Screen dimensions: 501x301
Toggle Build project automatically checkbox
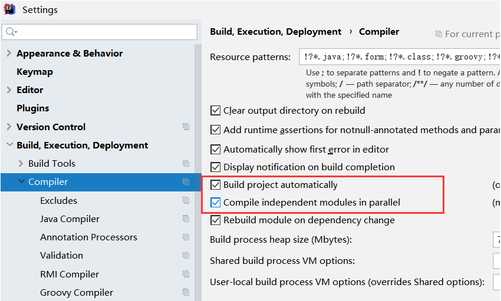pos(215,185)
